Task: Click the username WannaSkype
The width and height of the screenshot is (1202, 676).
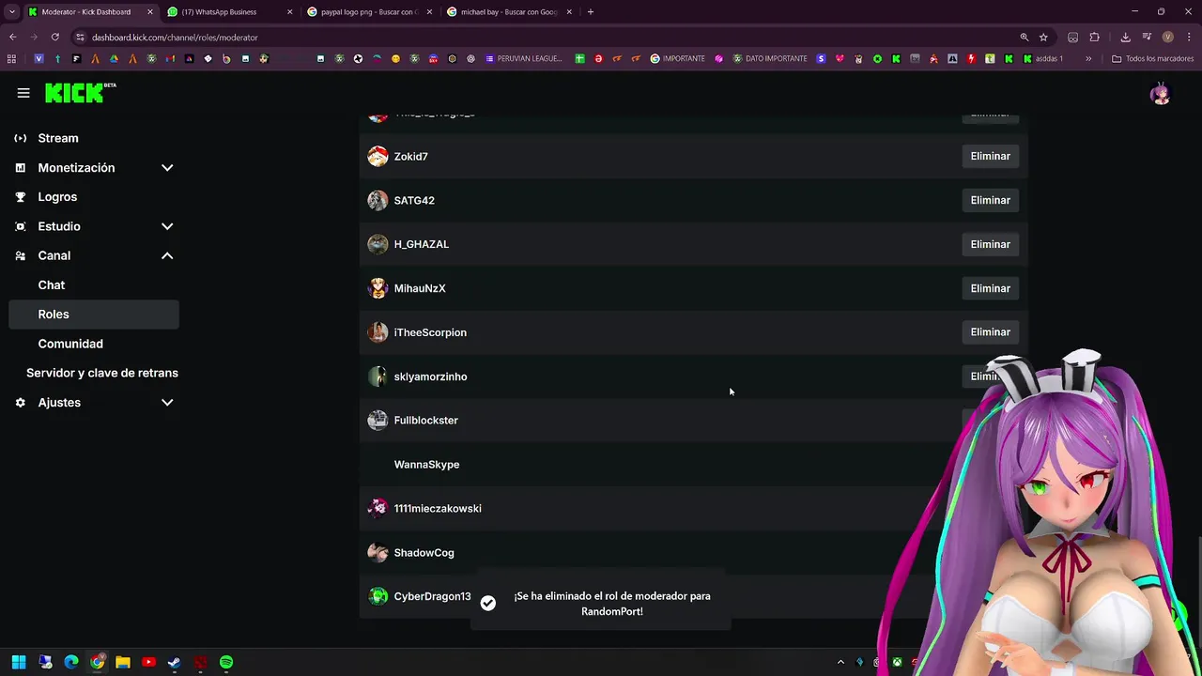Action: click(426, 465)
